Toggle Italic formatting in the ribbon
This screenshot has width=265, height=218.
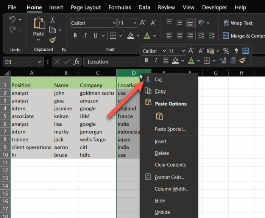(x=85, y=36)
